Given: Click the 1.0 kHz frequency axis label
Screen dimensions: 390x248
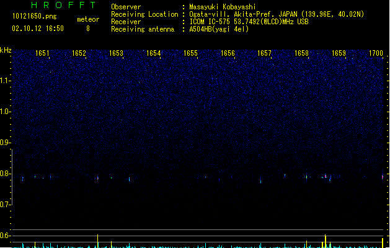Looking at the screenshot, I should (x=5, y=112).
